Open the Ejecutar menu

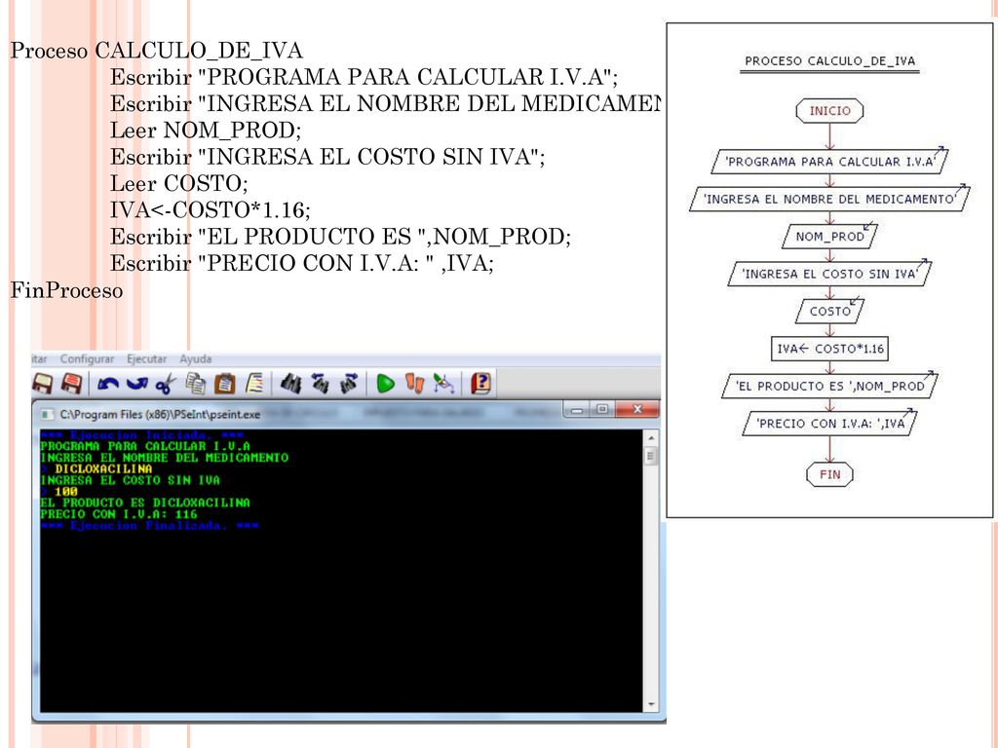(x=146, y=358)
